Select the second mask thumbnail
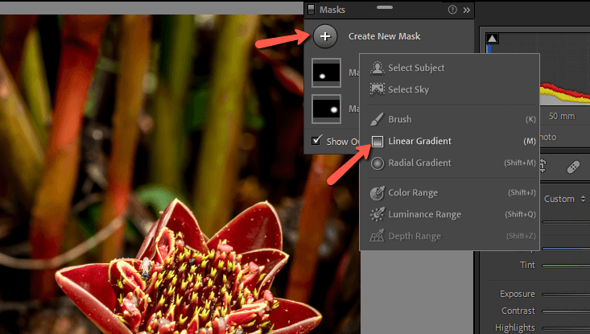 pyautogui.click(x=326, y=109)
